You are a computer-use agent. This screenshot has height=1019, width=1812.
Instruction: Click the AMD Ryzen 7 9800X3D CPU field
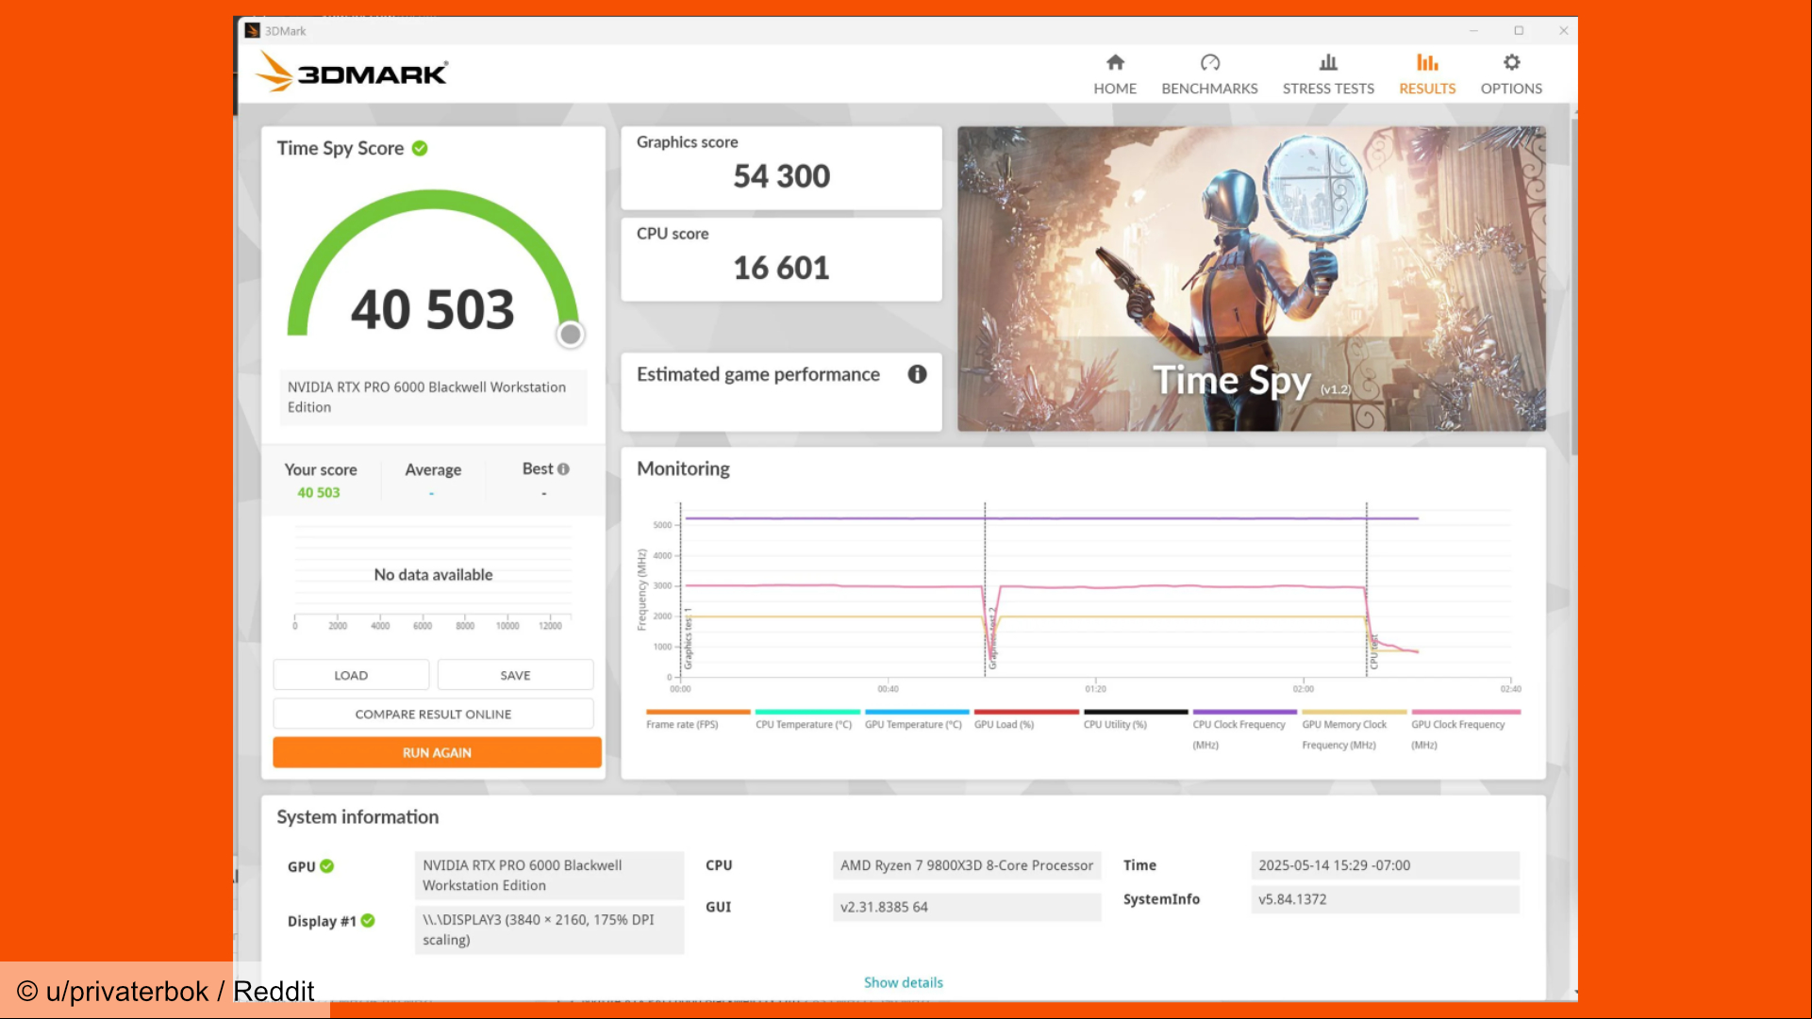967,865
